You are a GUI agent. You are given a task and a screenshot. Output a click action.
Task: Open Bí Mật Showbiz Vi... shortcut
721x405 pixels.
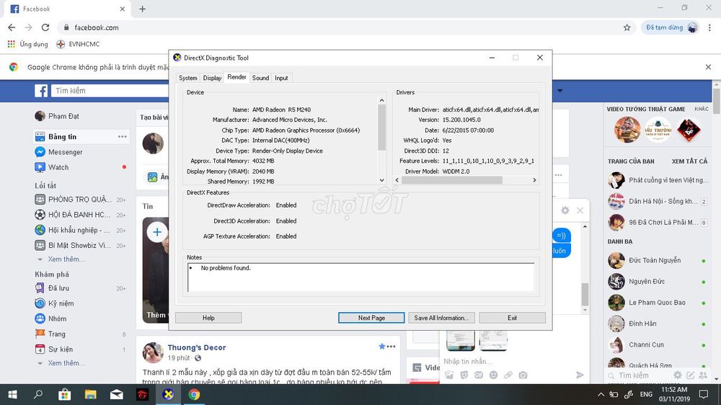73,246
